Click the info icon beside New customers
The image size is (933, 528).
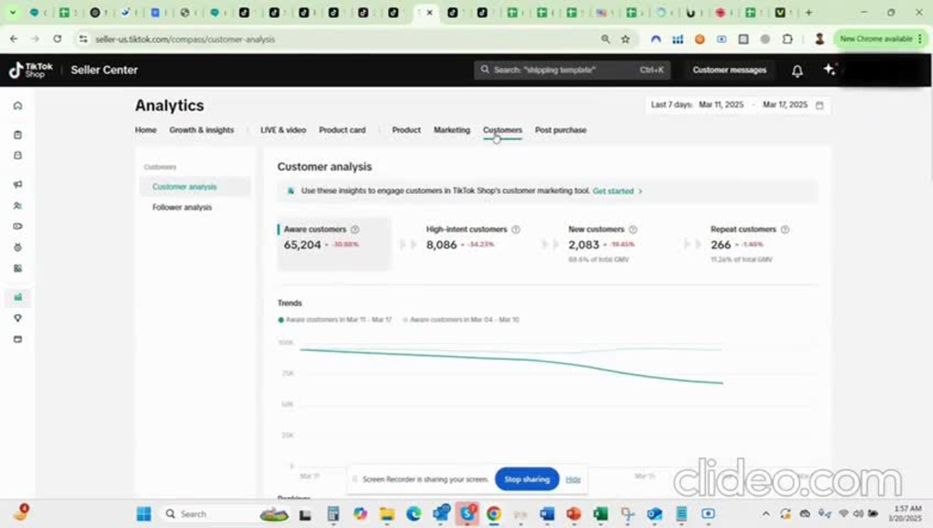634,229
